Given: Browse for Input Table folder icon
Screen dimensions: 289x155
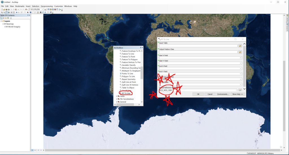Looking at the screenshot, I should (x=240, y=46).
